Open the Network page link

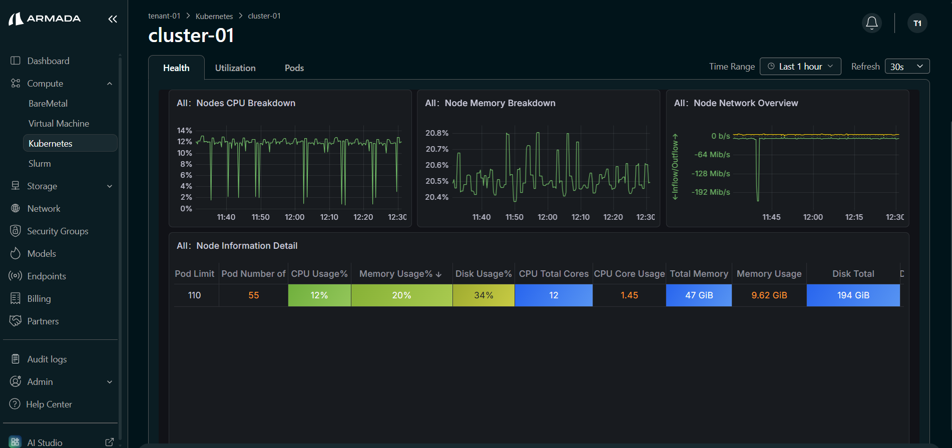(44, 208)
